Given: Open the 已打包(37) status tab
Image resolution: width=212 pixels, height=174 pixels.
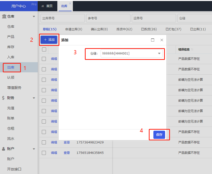Looking at the screenshot, I should (x=174, y=29).
